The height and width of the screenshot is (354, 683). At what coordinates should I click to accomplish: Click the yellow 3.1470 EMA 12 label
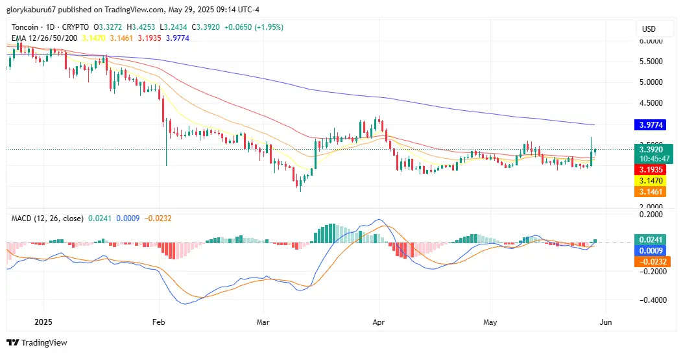pyautogui.click(x=651, y=181)
